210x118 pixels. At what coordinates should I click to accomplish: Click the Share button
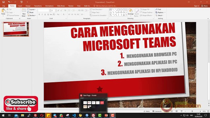coord(204,6)
